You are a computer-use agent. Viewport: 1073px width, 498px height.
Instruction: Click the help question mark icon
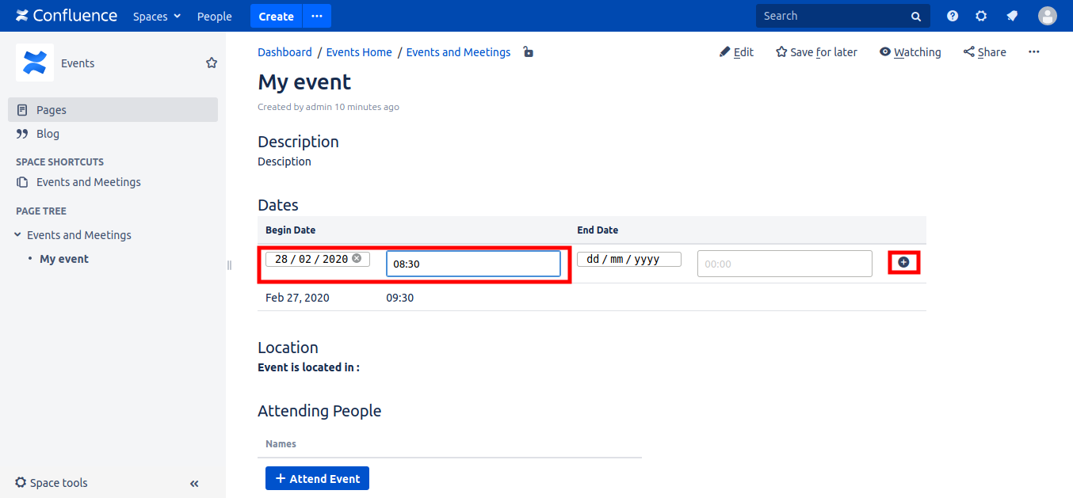pos(953,16)
